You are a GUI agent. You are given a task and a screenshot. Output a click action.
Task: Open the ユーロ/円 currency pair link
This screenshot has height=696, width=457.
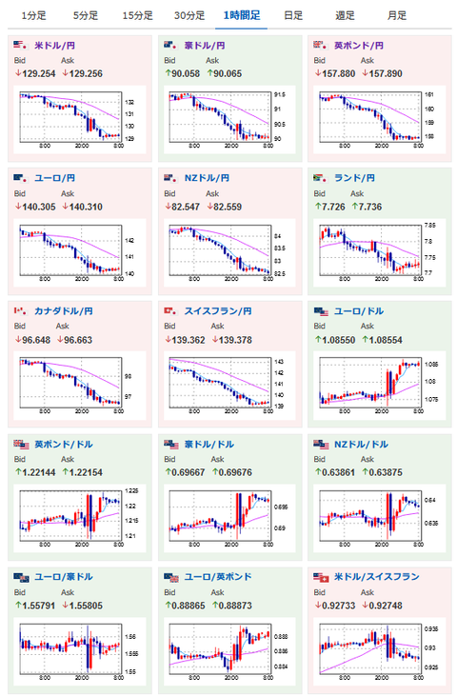coord(54,178)
